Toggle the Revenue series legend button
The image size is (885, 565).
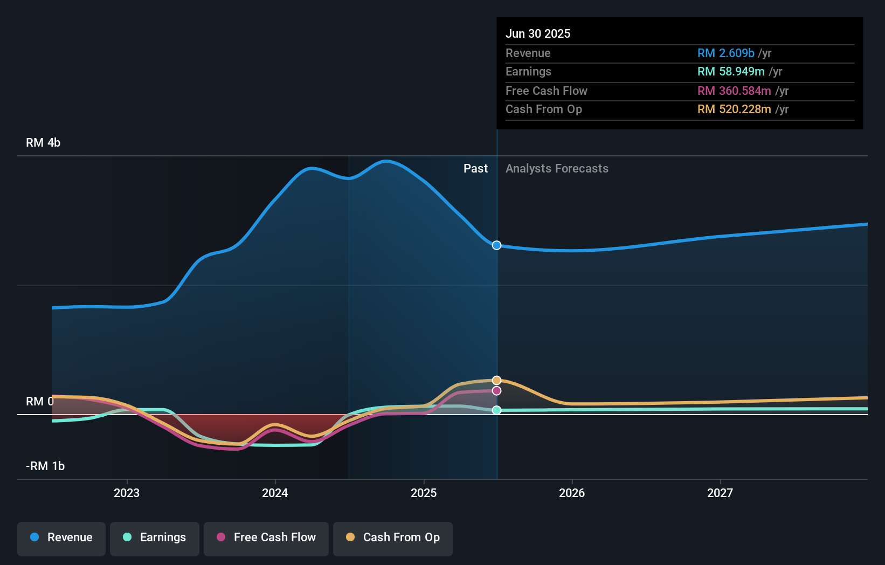(61, 539)
